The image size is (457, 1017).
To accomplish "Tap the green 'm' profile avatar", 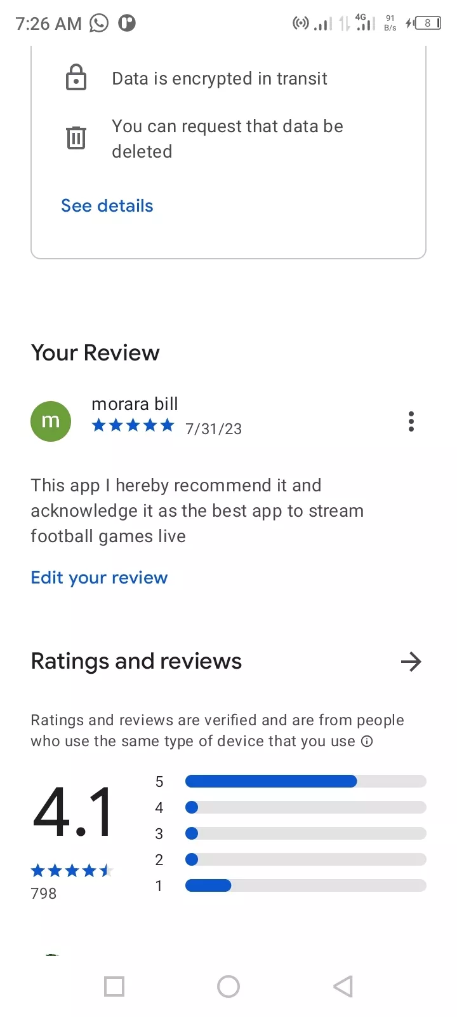I will tap(51, 421).
